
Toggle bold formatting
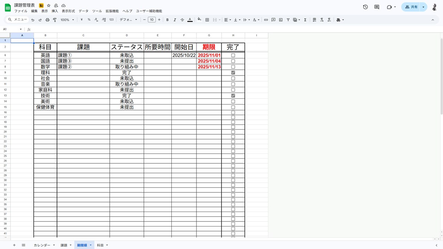point(167,20)
